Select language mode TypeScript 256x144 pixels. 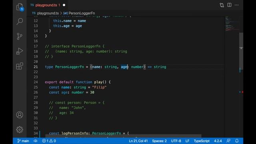202,141
